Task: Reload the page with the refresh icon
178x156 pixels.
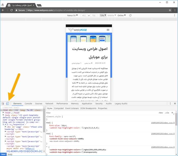Action: click(x=11, y=10)
